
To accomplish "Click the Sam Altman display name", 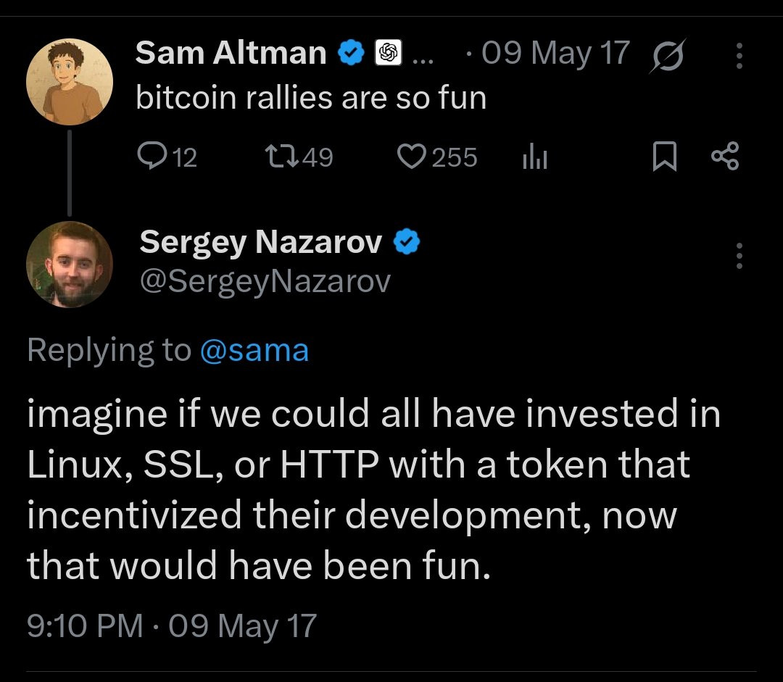I will (x=231, y=53).
